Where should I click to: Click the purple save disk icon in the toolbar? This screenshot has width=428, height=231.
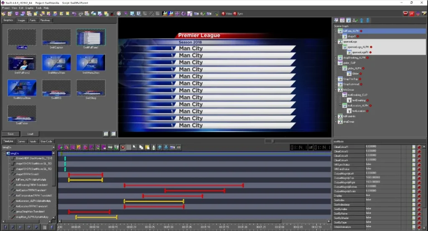(17, 14)
